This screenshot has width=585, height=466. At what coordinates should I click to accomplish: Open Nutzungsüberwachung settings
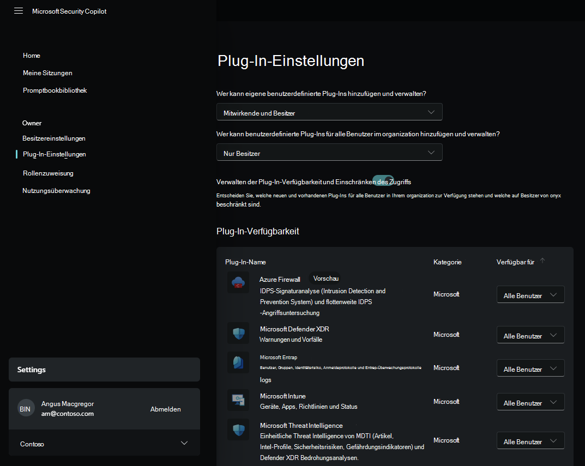coord(56,190)
